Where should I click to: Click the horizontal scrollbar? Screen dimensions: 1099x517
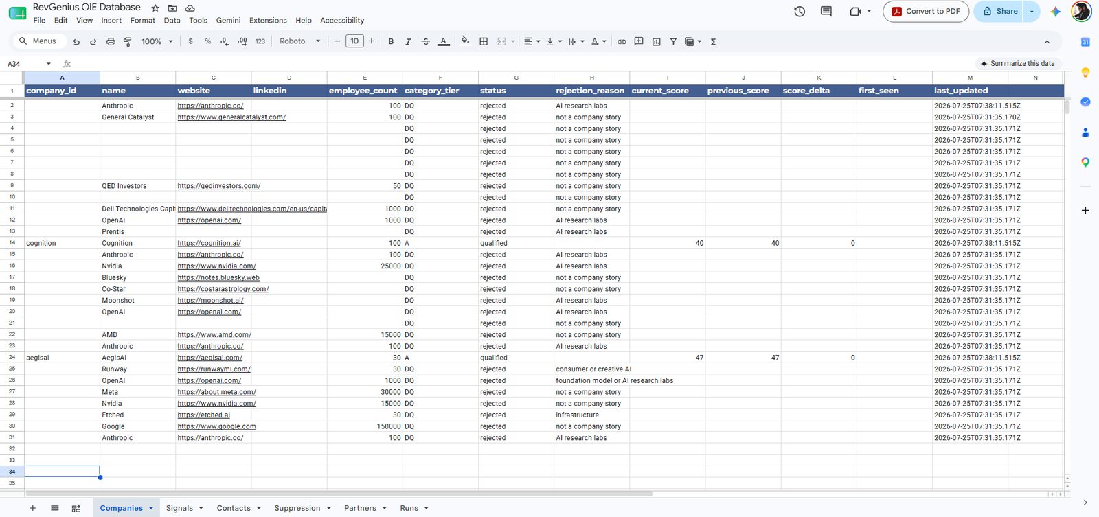tap(339, 494)
